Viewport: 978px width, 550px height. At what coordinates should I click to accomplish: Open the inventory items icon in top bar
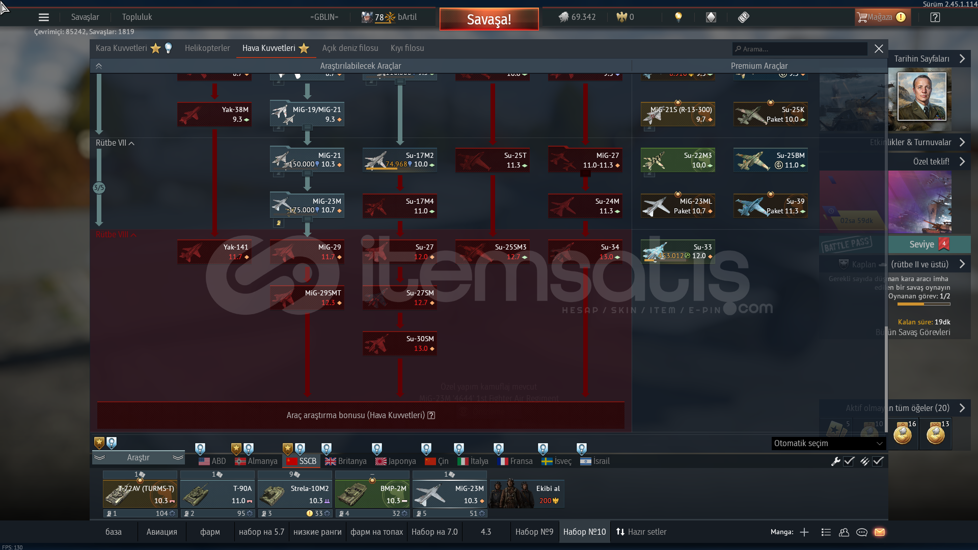(x=711, y=17)
